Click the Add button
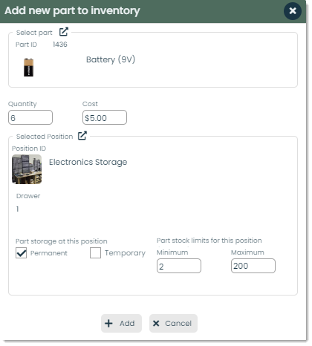 (121, 324)
